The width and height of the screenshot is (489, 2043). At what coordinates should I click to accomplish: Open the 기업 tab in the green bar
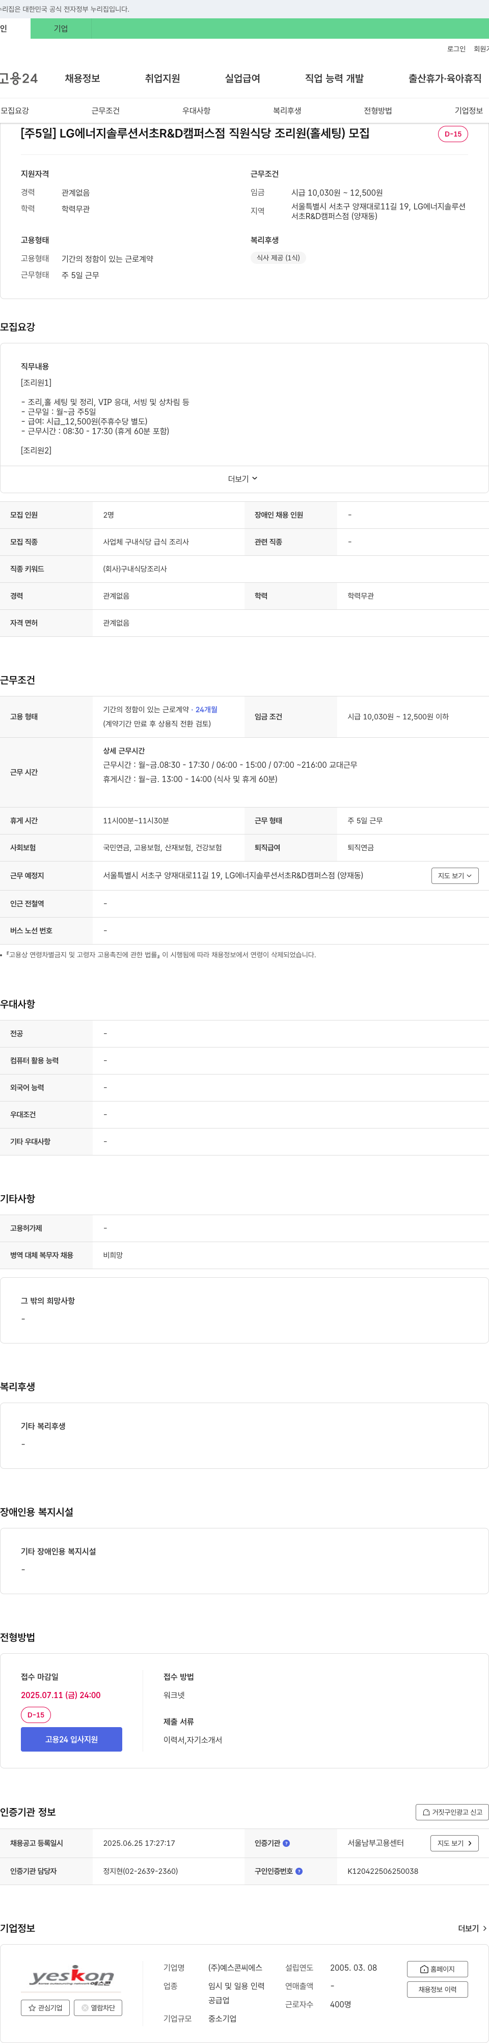[x=61, y=29]
